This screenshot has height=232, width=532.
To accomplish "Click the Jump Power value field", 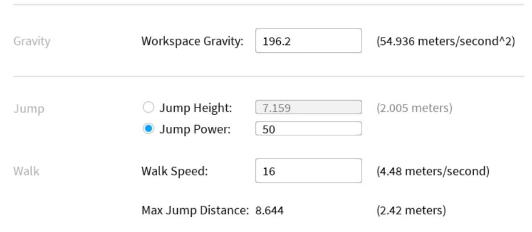I will [308, 129].
